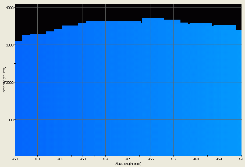Image resolution: width=245 pixels, height=167 pixels.
Task: Click the highest spectrum step near 466 nm
Action: click(153, 19)
